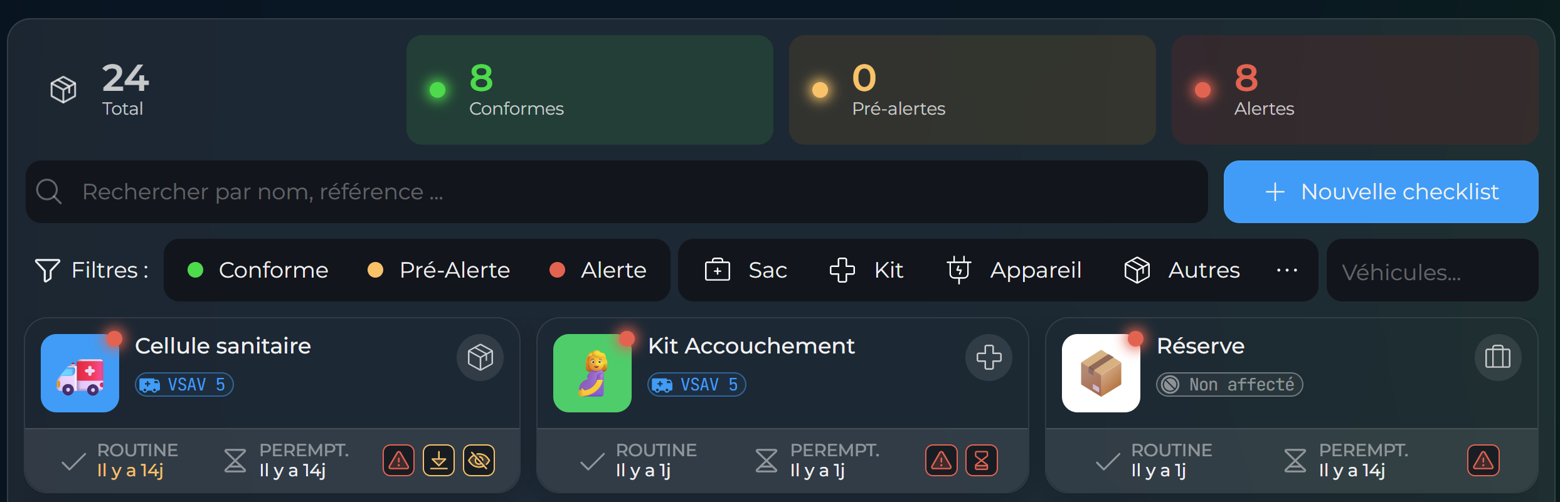The image size is (1560, 502).
Task: Toggle the Pré-Alerte status filter
Action: tap(438, 270)
